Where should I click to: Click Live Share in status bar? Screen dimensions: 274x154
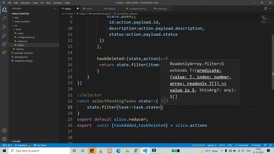[x=40, y=145]
